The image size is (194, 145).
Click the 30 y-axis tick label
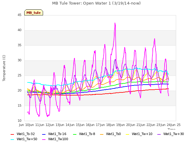click(19, 60)
